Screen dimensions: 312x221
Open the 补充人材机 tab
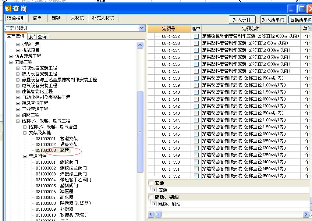click(103, 18)
